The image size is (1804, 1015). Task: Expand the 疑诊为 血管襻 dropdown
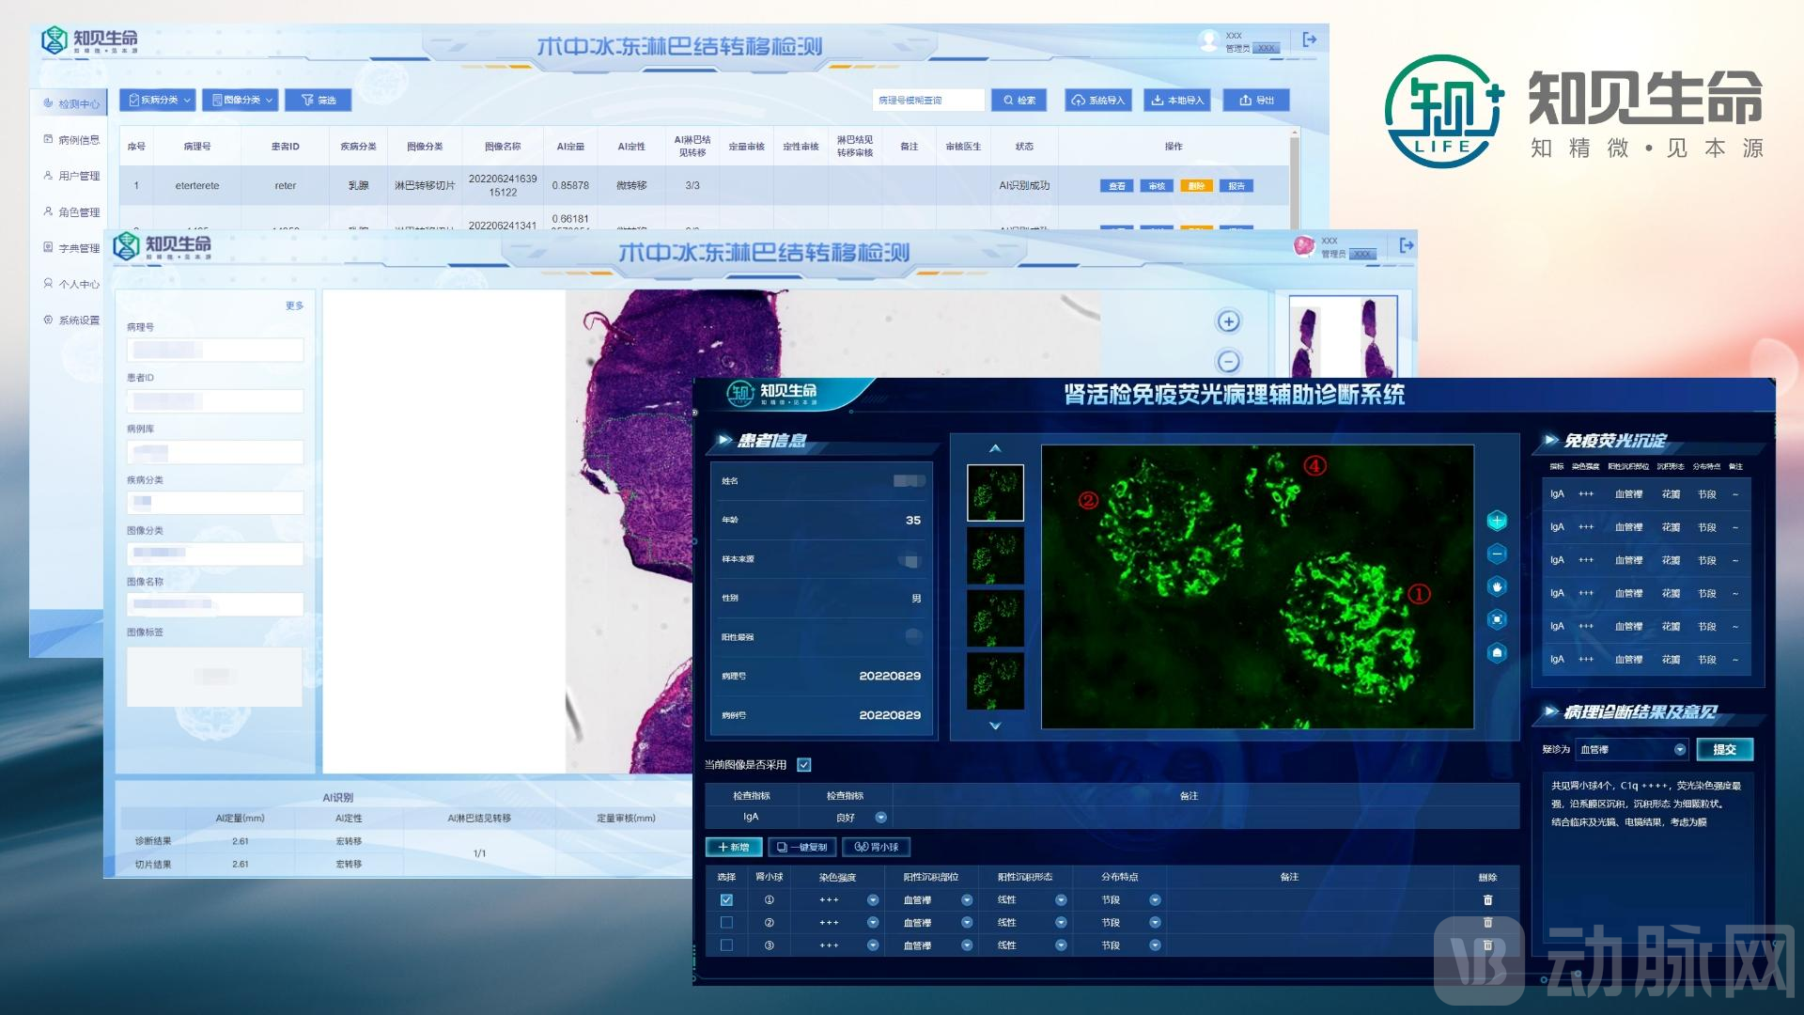(1679, 749)
